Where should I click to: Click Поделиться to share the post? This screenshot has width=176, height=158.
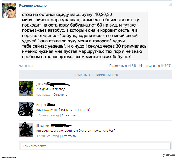(118, 65)
